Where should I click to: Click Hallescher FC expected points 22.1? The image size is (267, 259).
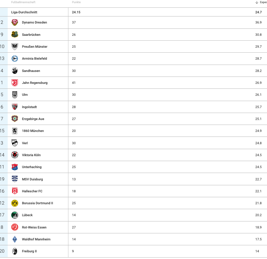[258, 191]
